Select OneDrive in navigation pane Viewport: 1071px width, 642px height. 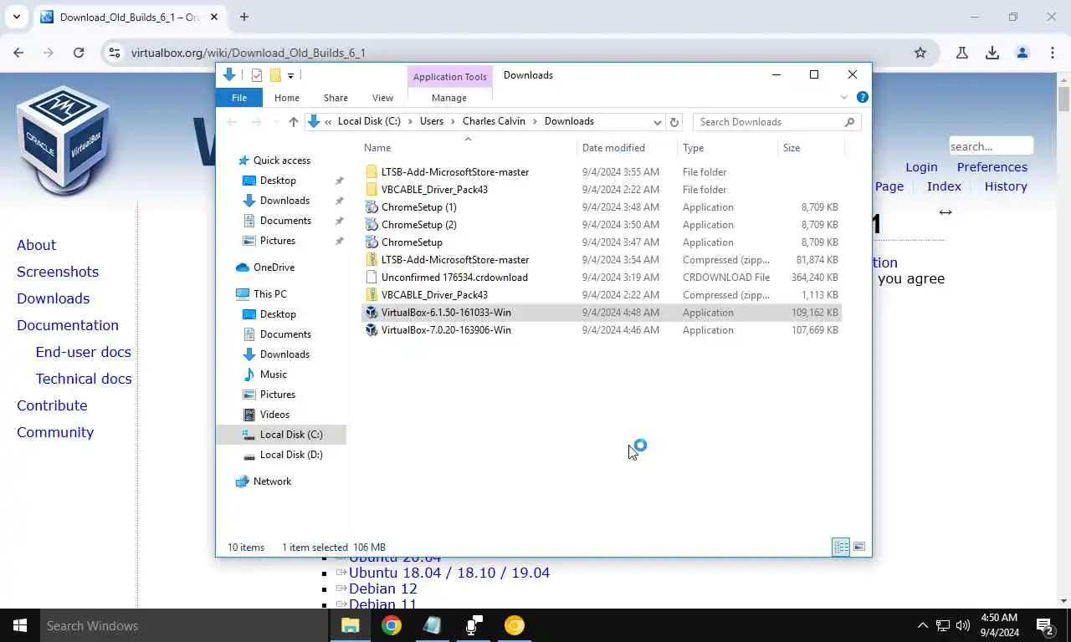coord(274,267)
